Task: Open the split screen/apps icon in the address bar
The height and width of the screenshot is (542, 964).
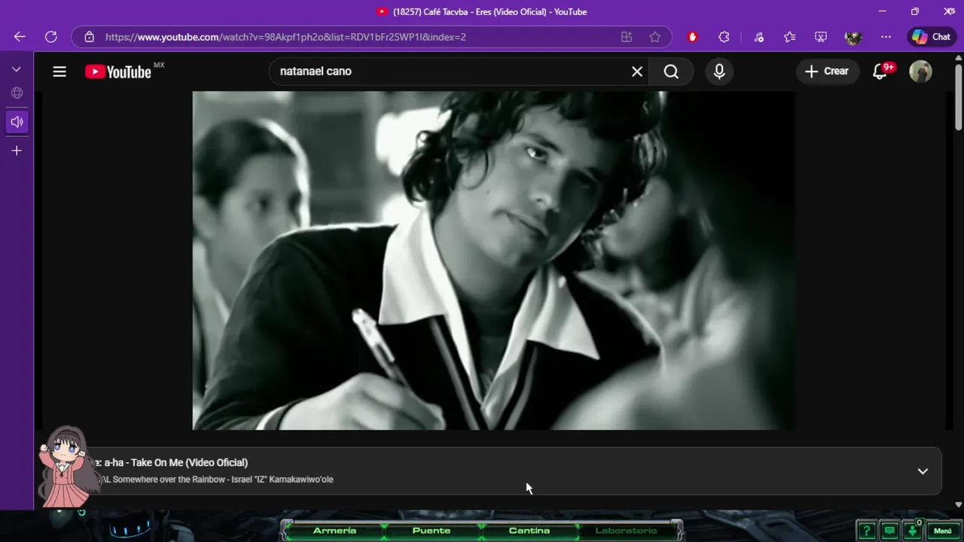Action: pos(627,37)
